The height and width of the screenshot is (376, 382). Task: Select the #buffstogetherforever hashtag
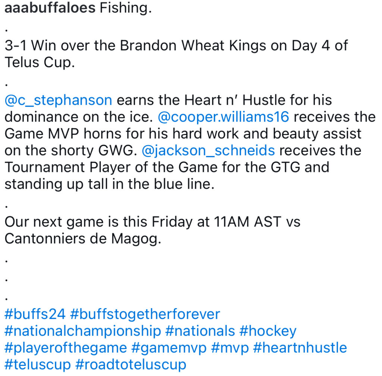click(145, 314)
